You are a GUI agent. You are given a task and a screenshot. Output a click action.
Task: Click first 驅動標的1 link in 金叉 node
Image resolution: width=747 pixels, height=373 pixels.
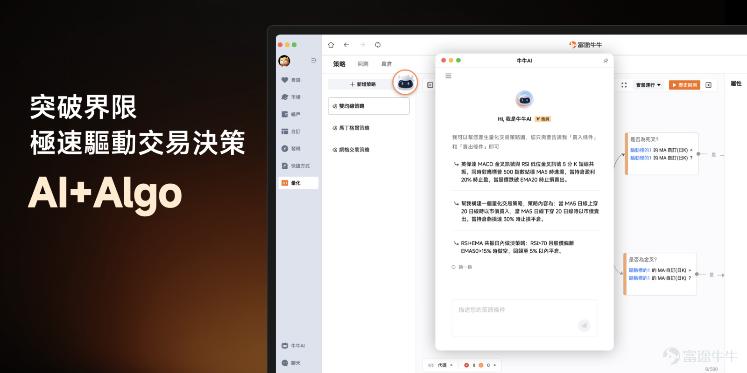[x=639, y=270]
